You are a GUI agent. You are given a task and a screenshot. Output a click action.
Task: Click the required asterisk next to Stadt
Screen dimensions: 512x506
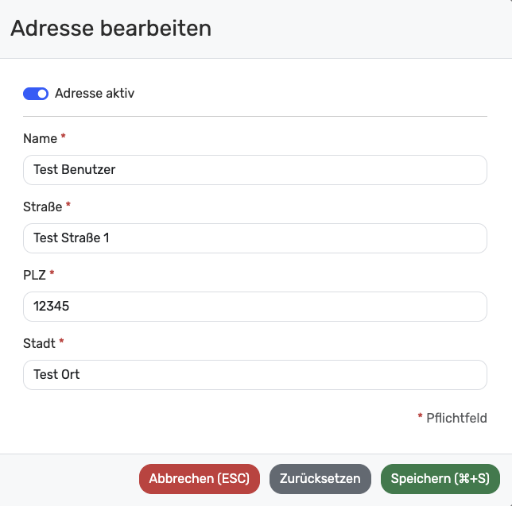pos(61,342)
